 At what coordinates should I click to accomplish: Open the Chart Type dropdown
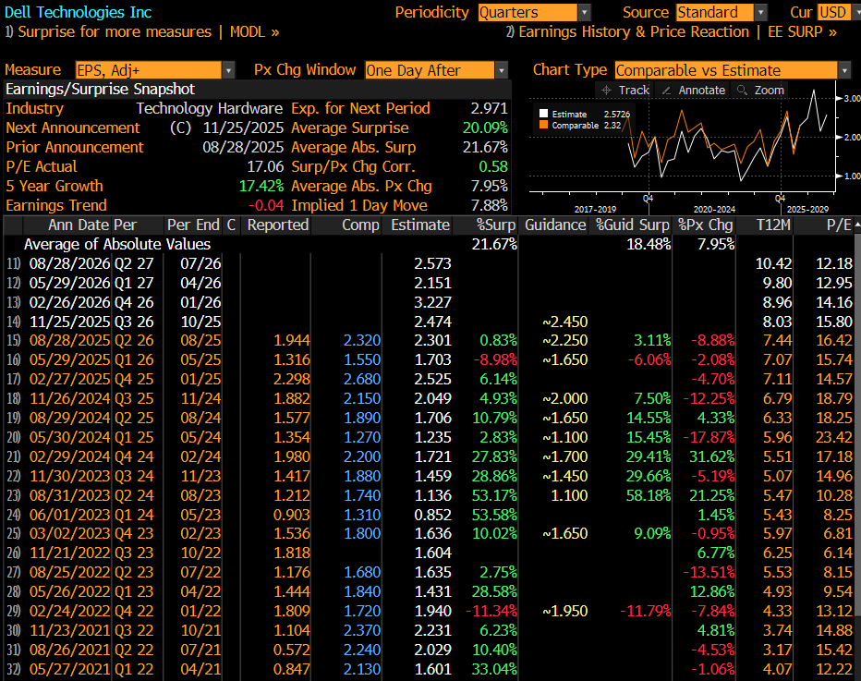pyautogui.click(x=843, y=70)
